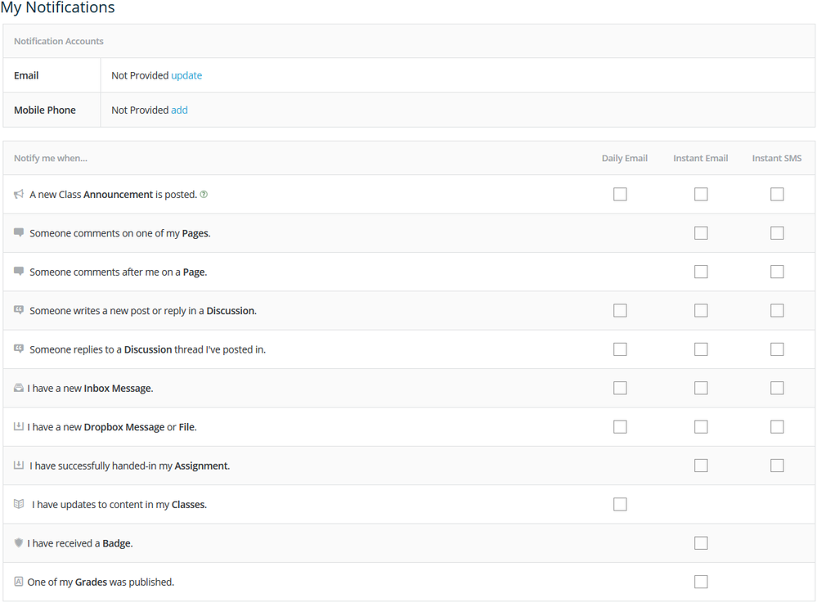Check Instant Email for received Badge
Image resolution: width=817 pixels, height=603 pixels.
(701, 543)
